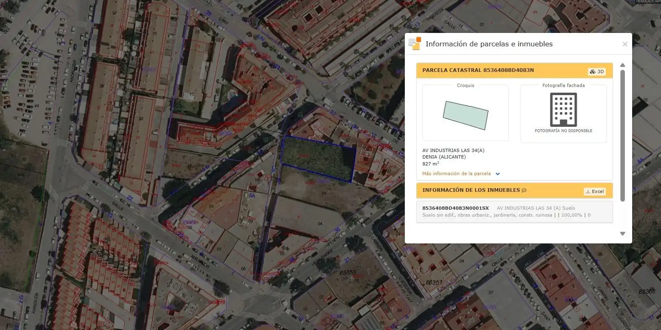Close the parcel information panel

click(625, 44)
